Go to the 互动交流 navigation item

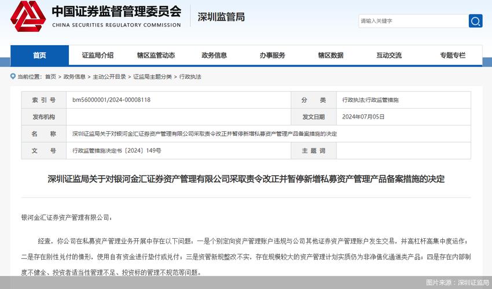pyautogui.click(x=389, y=55)
